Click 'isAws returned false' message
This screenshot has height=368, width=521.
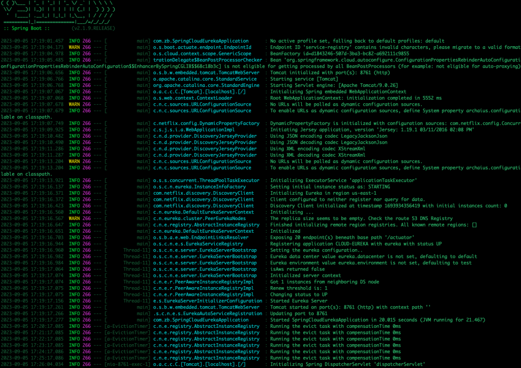click(x=297, y=268)
